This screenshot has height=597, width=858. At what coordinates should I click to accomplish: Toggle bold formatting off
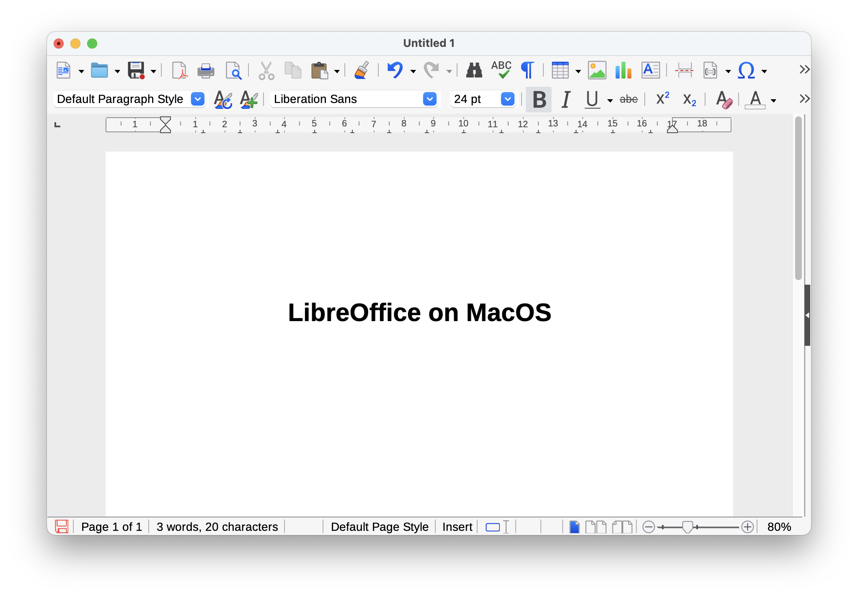(x=539, y=99)
